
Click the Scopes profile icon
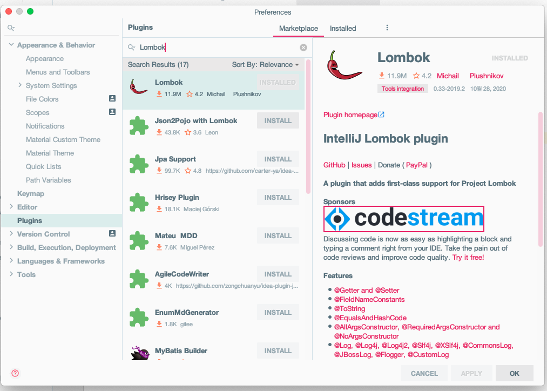coord(112,112)
